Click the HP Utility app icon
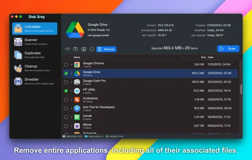252x160 pixels. [x=77, y=91]
